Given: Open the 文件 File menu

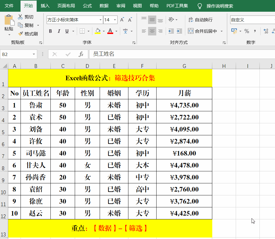Looking at the screenshot, I should click(9, 6).
